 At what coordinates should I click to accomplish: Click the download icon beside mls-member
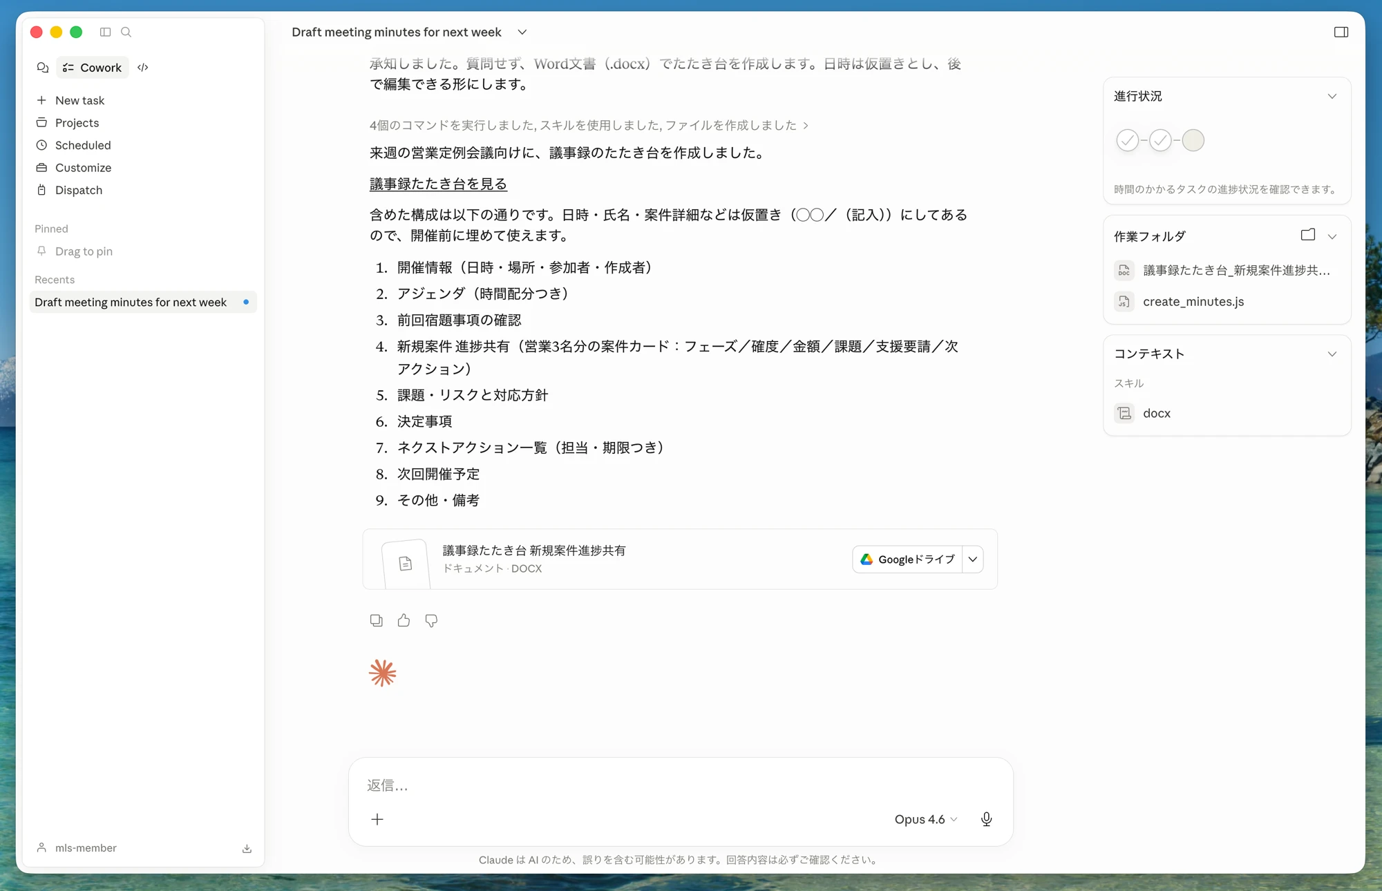pyautogui.click(x=247, y=848)
